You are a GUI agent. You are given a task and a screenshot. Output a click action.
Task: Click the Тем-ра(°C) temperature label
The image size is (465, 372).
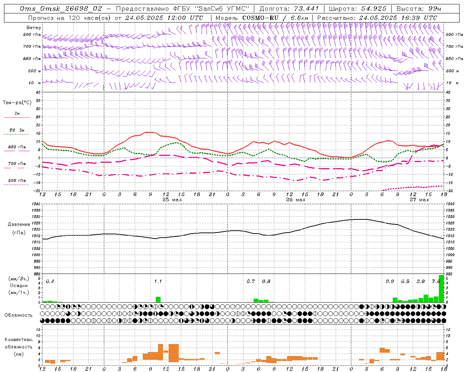(x=17, y=103)
